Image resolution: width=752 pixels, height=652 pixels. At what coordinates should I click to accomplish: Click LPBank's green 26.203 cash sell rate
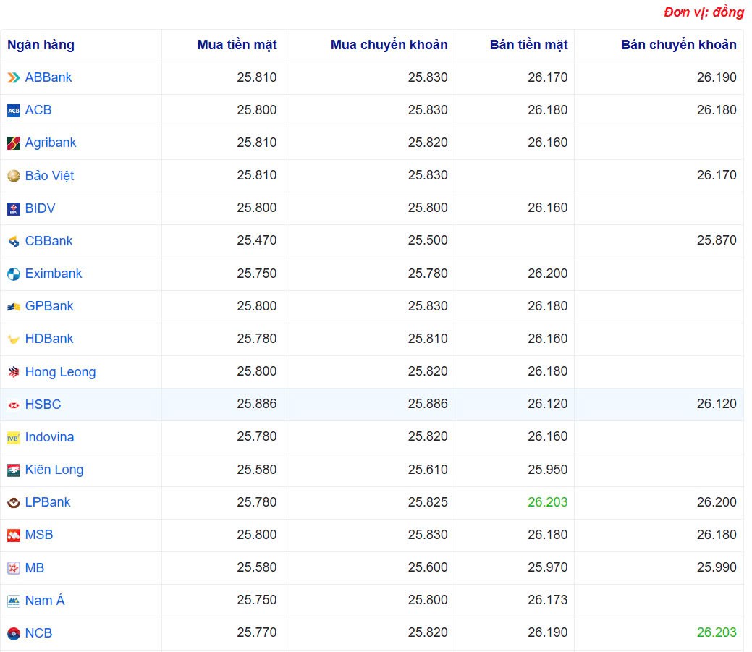tap(547, 502)
